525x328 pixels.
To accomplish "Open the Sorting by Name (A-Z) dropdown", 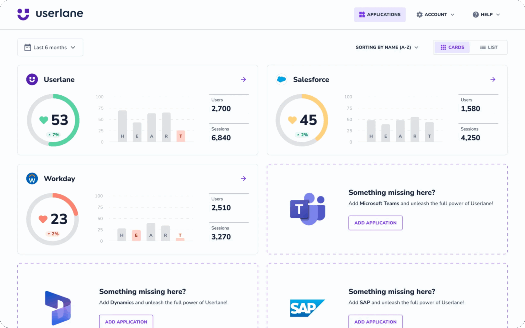I will tap(387, 47).
